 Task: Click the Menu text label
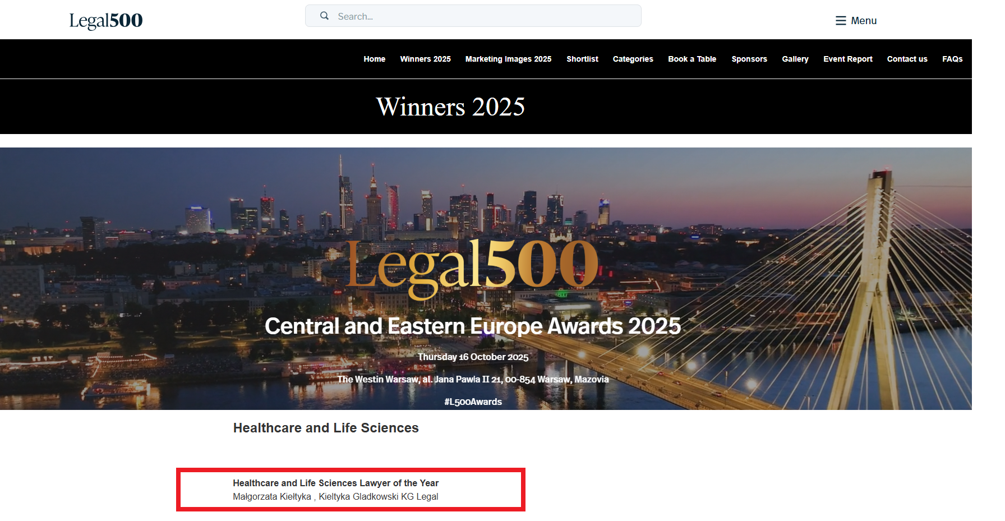[864, 21]
